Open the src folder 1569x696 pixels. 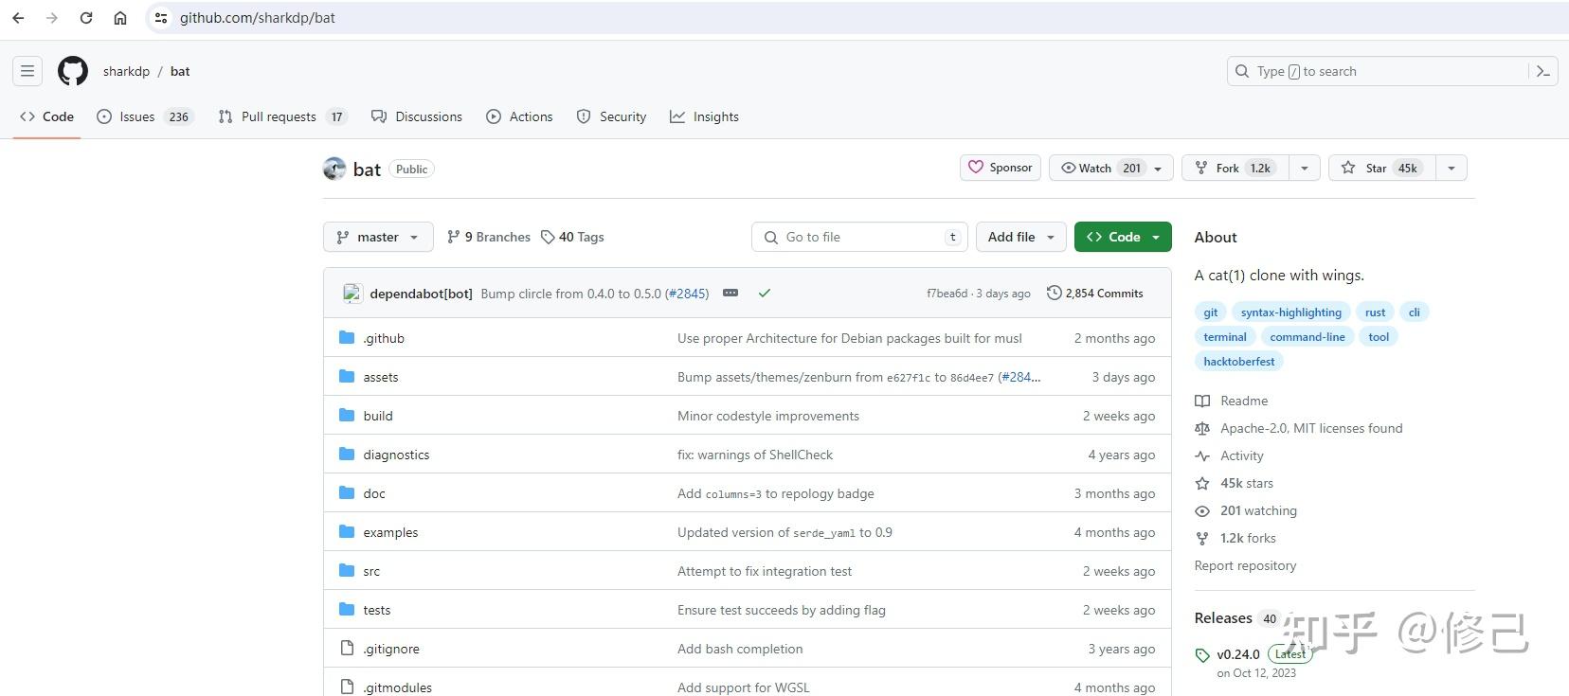[x=371, y=571]
